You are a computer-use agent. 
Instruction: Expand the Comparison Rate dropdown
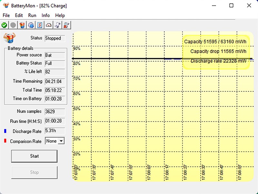(x=61, y=141)
